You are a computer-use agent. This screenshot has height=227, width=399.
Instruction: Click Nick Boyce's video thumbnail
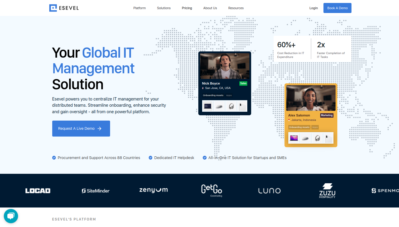pyautogui.click(x=225, y=66)
